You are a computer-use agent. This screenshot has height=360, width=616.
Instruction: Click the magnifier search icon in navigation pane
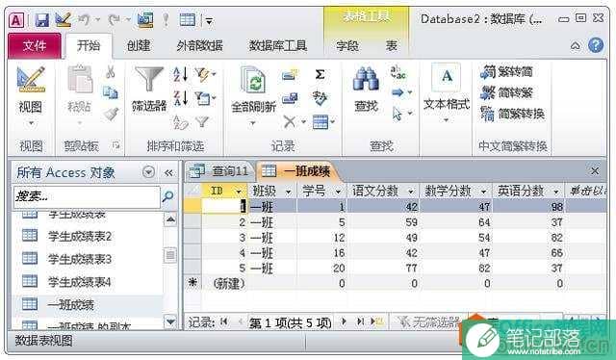[x=168, y=196]
